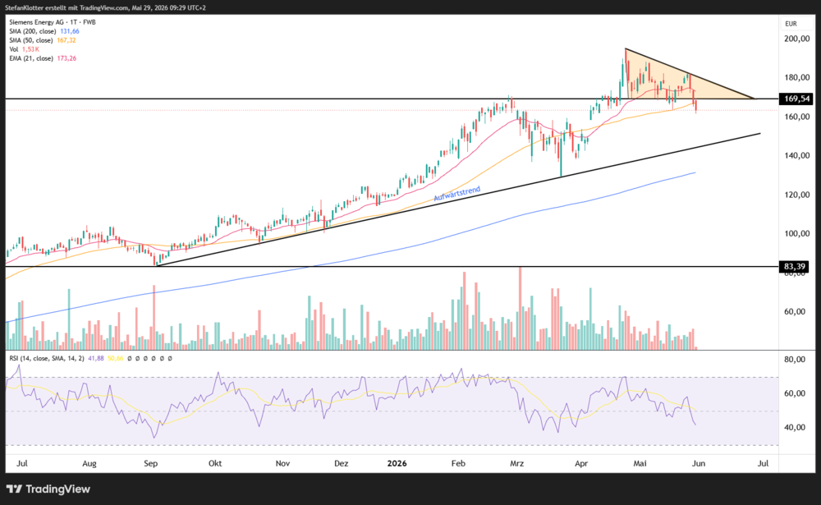Image resolution: width=821 pixels, height=505 pixels.
Task: Select the Aufwärtstrend trendline text label
Action: click(456, 194)
